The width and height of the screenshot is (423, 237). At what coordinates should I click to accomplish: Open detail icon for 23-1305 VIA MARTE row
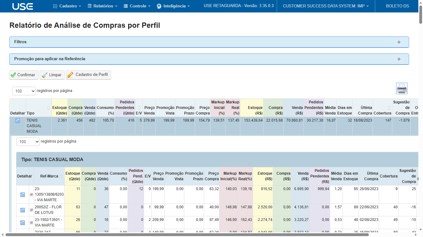(23, 195)
